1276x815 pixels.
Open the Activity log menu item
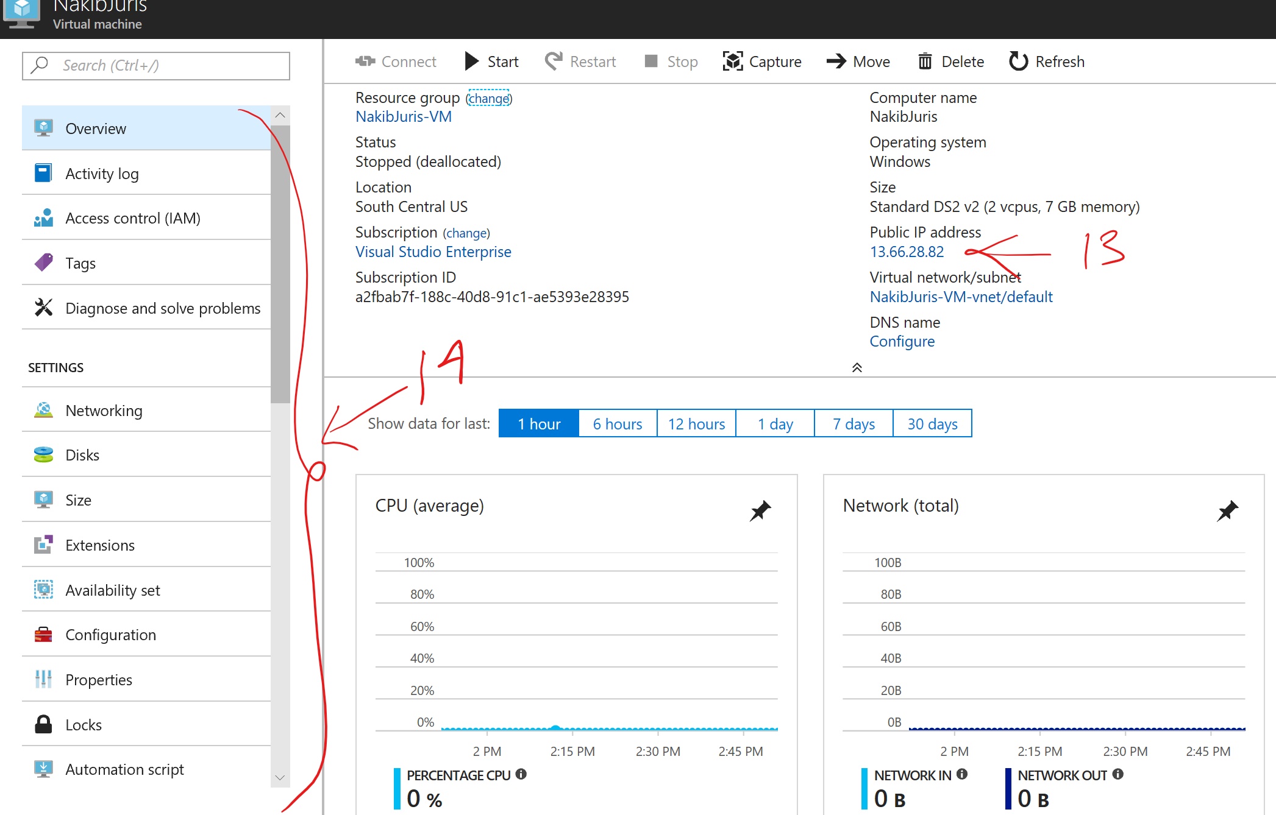(102, 174)
